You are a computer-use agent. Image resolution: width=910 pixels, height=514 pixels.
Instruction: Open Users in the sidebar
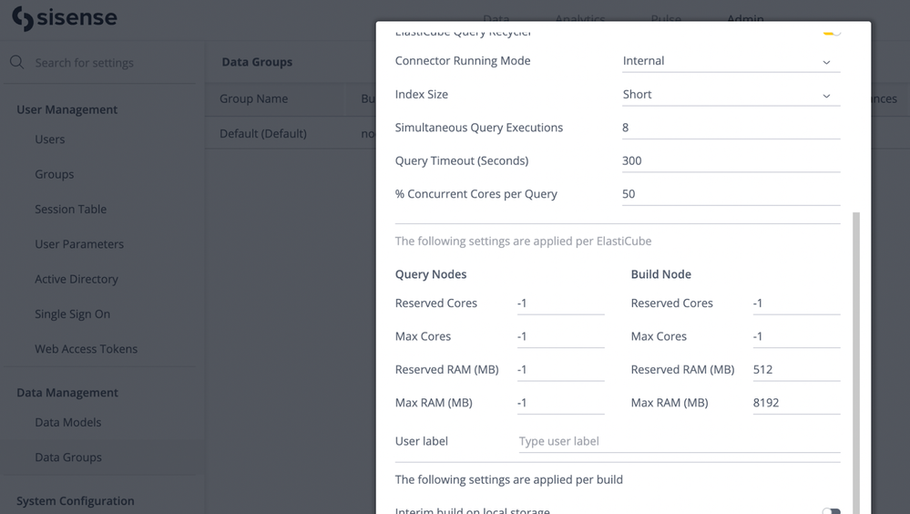pos(50,139)
